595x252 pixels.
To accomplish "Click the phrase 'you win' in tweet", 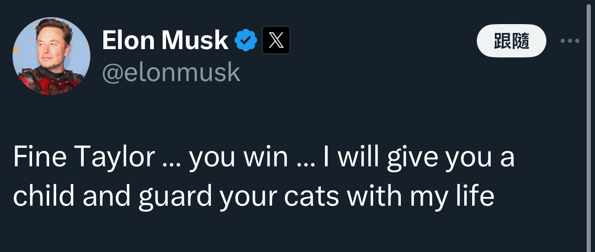I will [x=238, y=158].
